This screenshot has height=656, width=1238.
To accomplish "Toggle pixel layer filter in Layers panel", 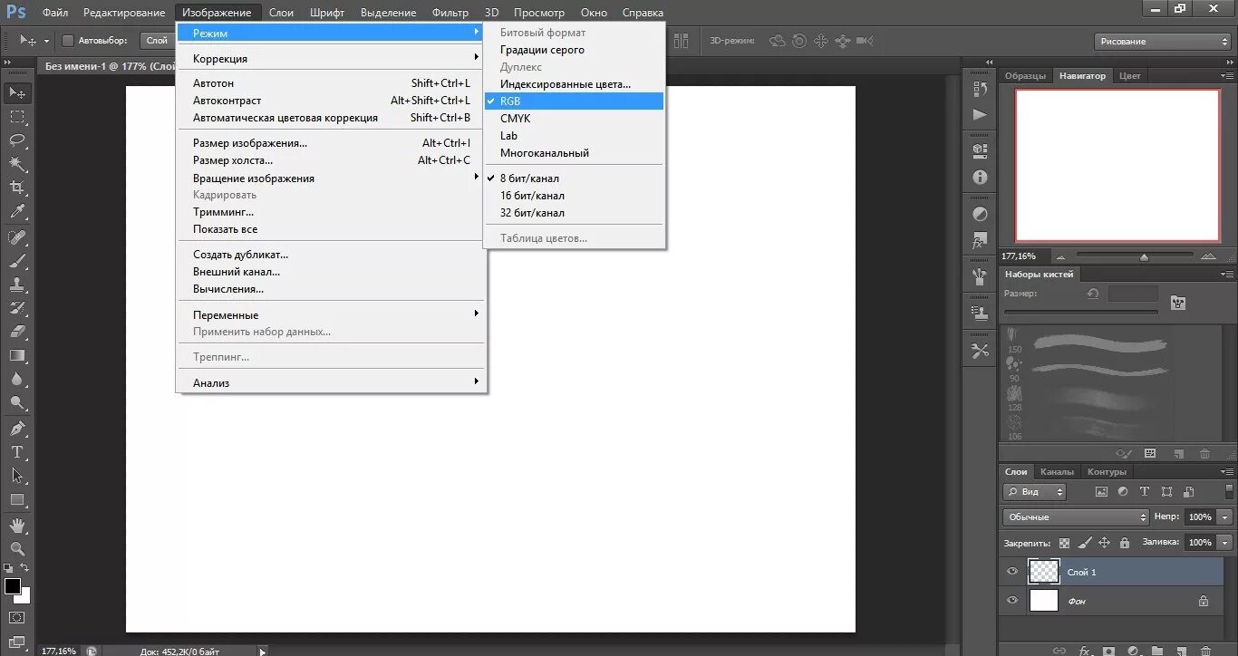I will [x=1101, y=492].
